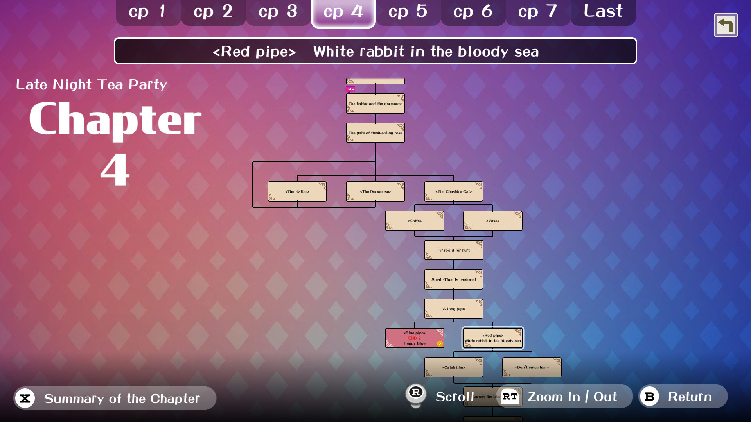Screen dimensions: 751x422
Task: Expand the Knife choice branch
Action: pyautogui.click(x=414, y=220)
